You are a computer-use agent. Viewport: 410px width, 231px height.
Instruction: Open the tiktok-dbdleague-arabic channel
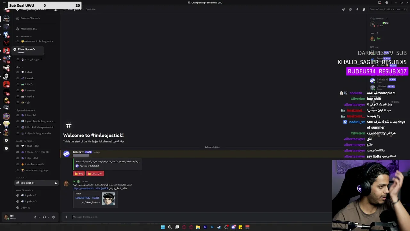point(37,127)
